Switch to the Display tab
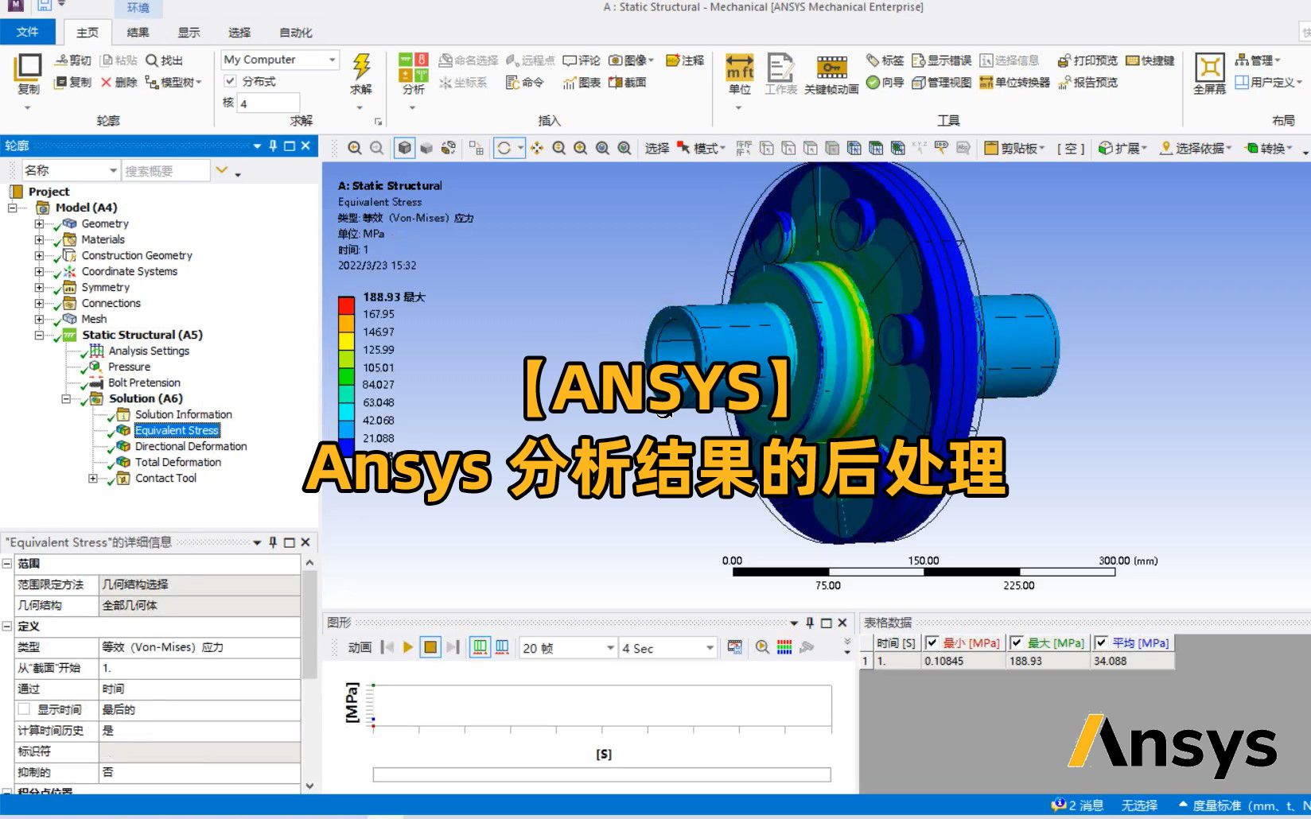This screenshot has height=819, width=1311. (x=189, y=33)
